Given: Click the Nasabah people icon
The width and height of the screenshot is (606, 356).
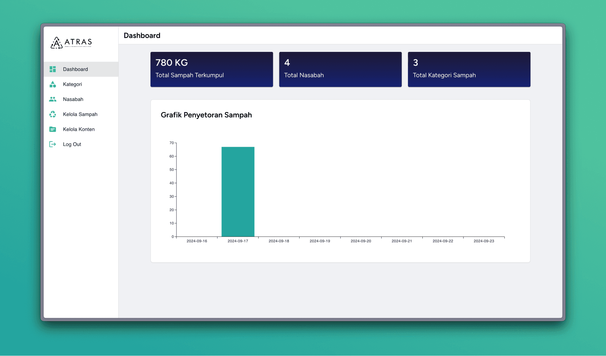Looking at the screenshot, I should [53, 99].
